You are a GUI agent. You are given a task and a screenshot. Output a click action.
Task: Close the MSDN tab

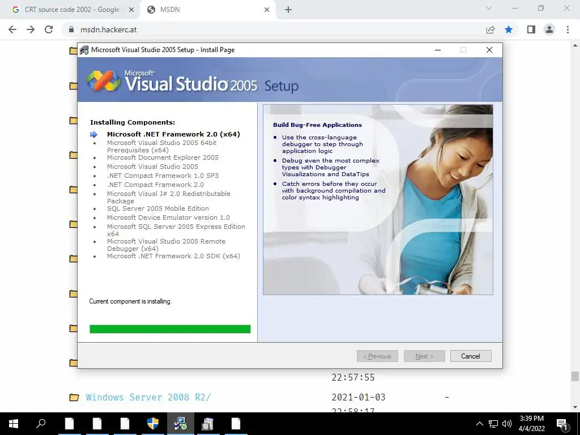[267, 10]
